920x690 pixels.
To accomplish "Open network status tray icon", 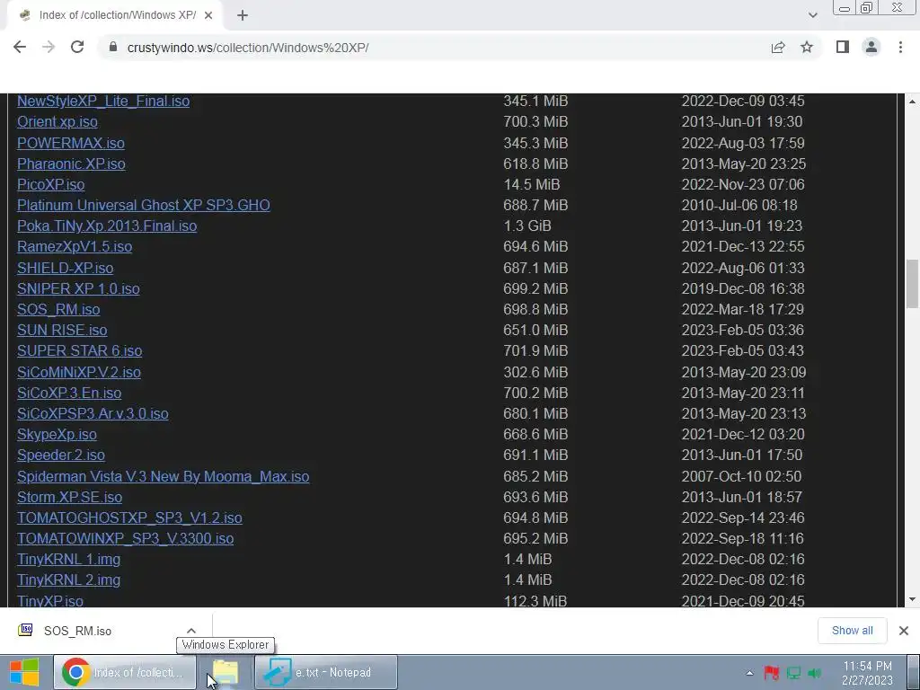I will coord(793,673).
